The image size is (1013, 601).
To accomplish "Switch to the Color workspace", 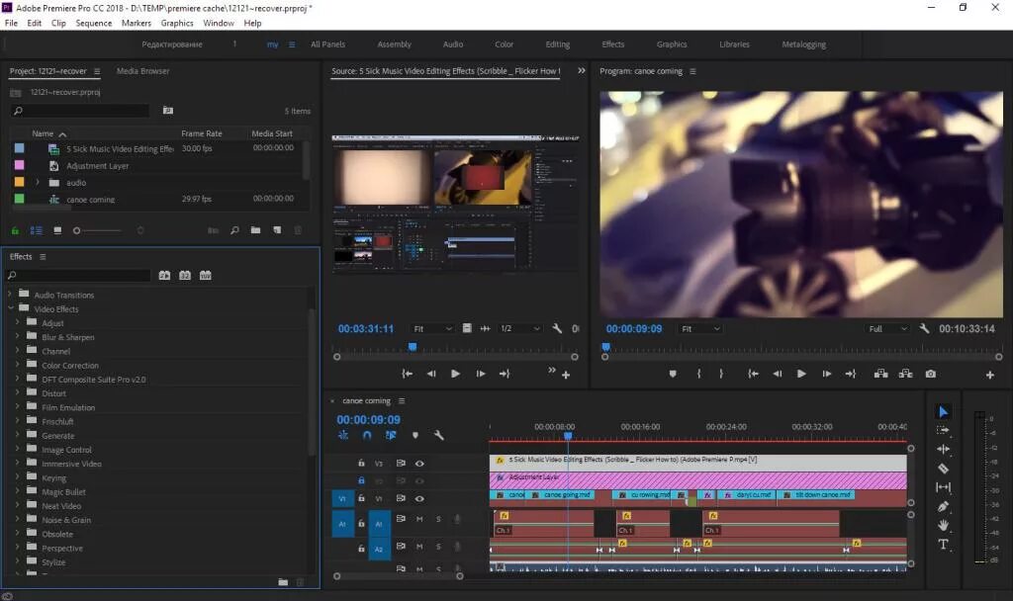I will click(x=504, y=44).
